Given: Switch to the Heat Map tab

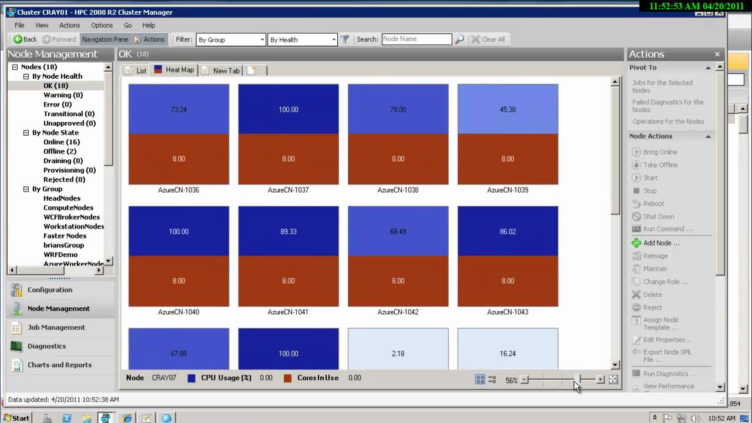Looking at the screenshot, I should [174, 70].
